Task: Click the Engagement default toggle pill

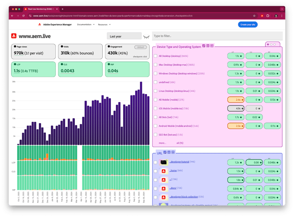Action: [140, 47]
